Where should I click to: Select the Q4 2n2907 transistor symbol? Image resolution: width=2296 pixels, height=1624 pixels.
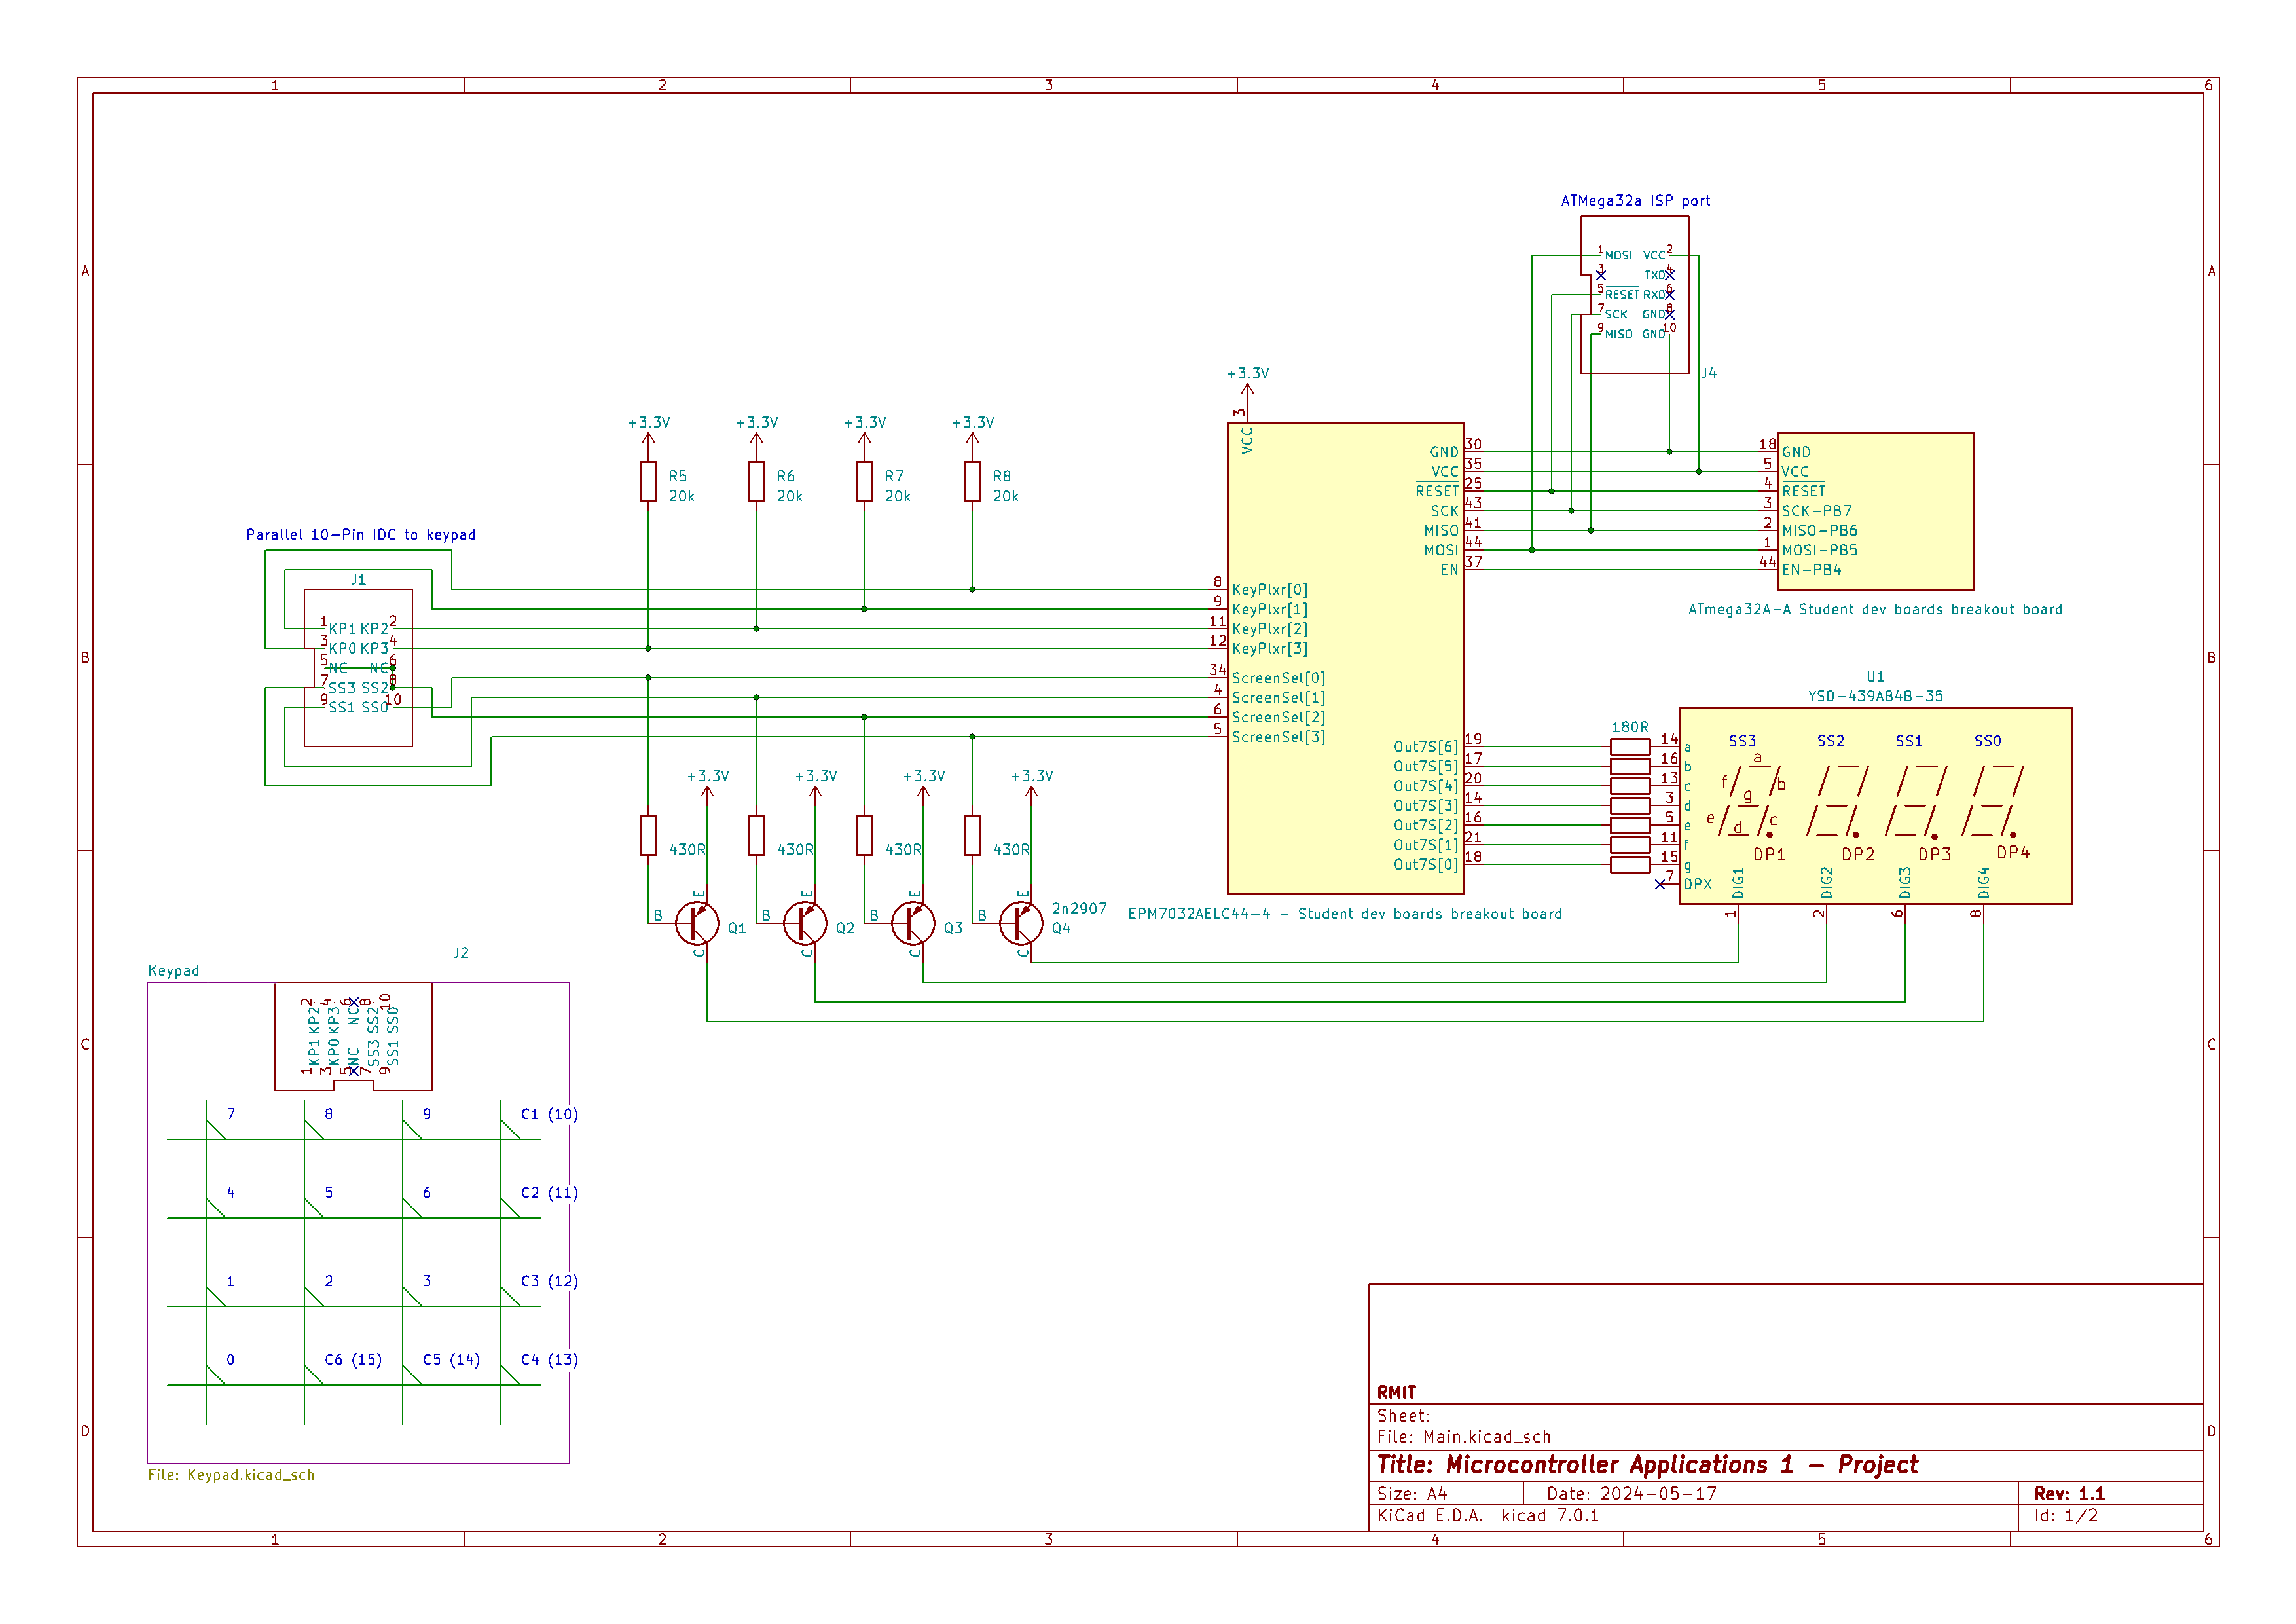[1020, 923]
